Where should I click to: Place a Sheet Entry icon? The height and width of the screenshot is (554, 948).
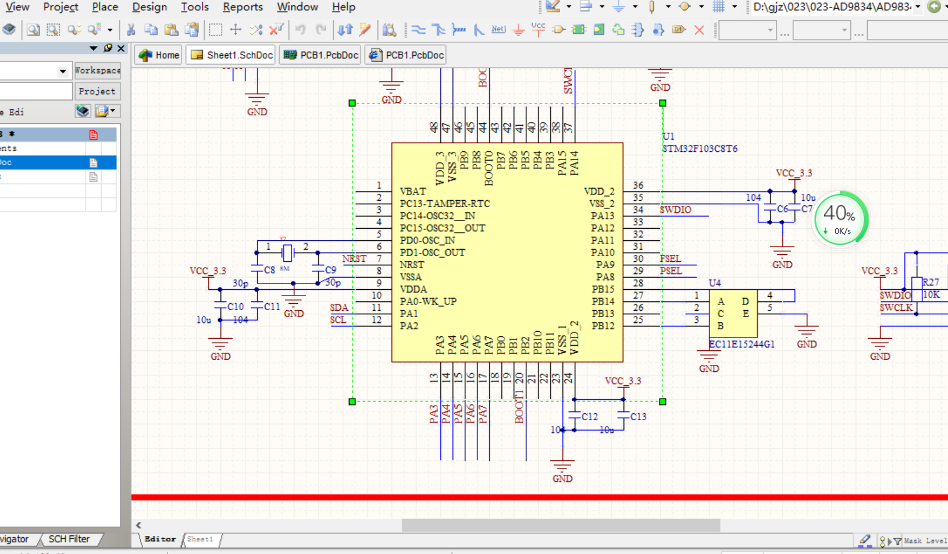[598, 30]
